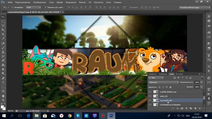Filter layers by pixel layers icon
The image size is (212, 119).
[x=175, y=78]
